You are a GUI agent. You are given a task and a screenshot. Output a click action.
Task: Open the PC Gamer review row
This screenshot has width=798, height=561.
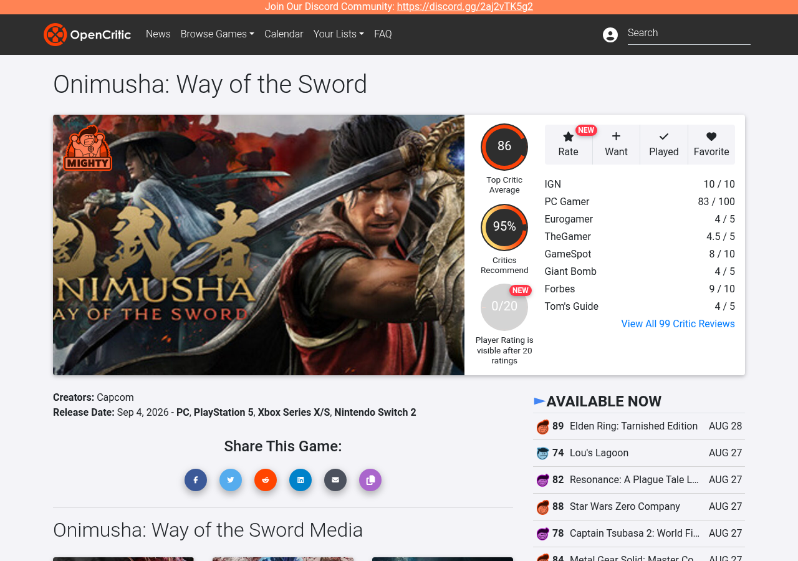(640, 202)
